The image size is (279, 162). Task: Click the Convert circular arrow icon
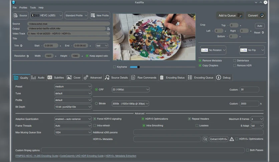click(262, 15)
